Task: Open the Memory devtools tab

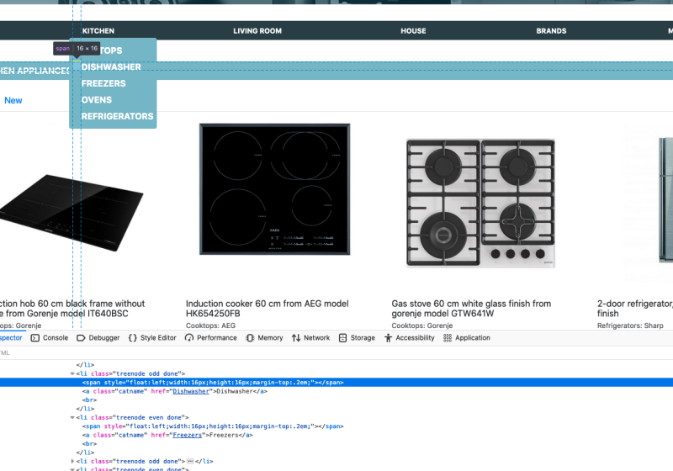Action: (264, 338)
